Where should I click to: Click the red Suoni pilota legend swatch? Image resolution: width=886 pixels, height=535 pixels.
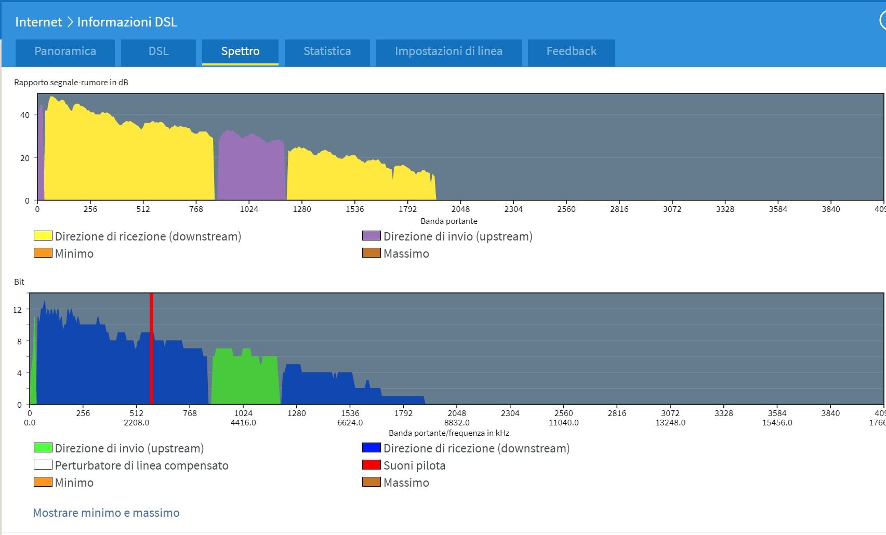click(371, 465)
